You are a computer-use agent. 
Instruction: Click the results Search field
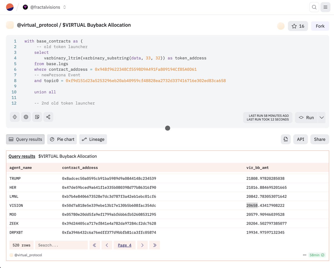62,245
